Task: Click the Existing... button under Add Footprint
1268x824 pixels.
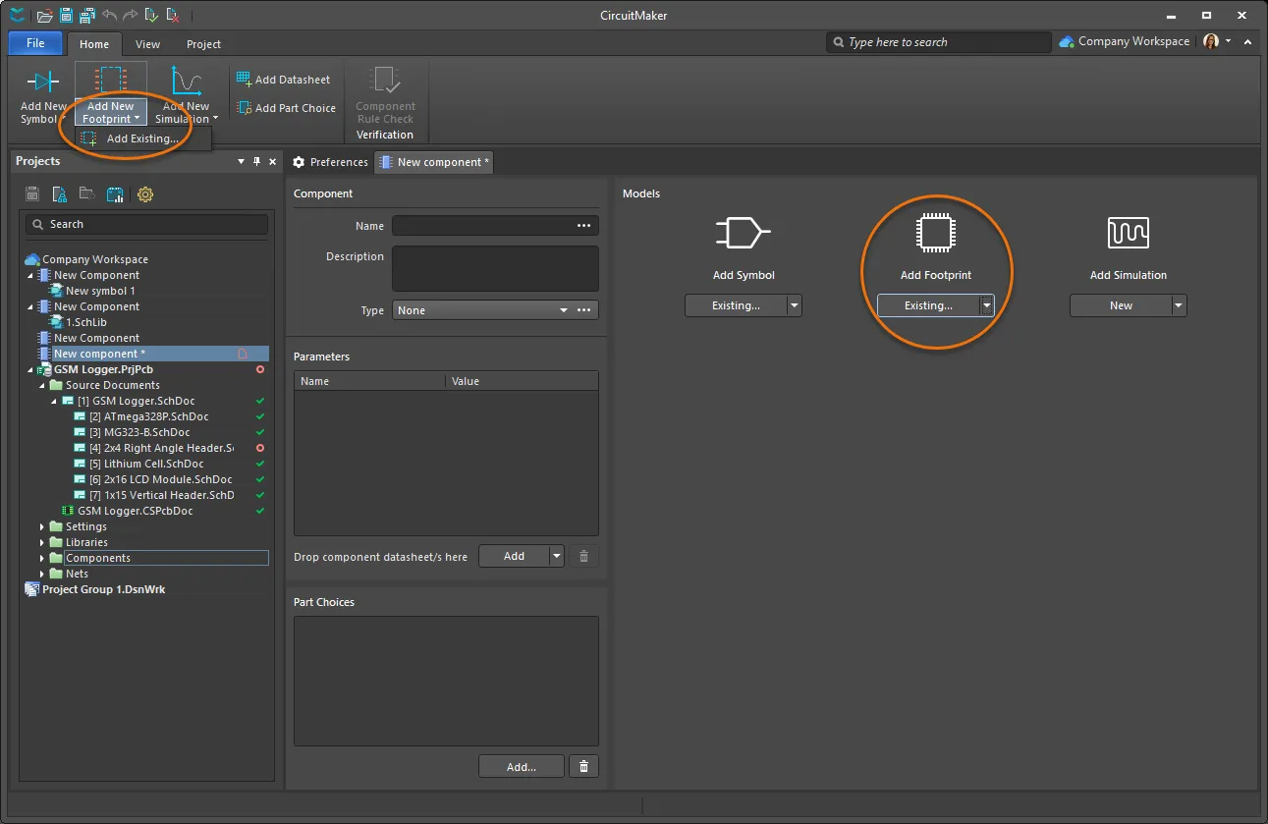Action: point(928,306)
